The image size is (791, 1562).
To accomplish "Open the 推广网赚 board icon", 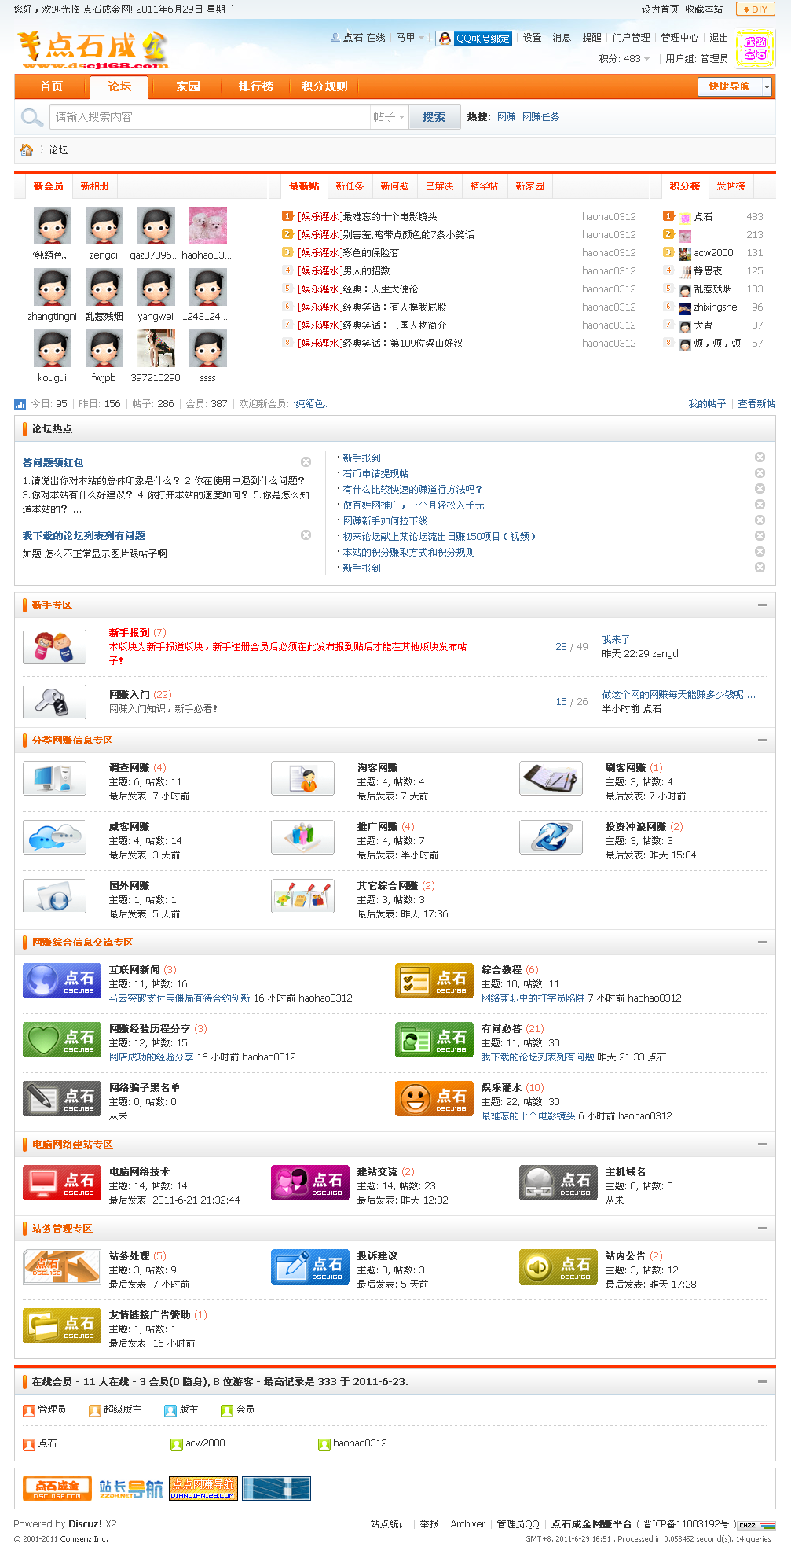I will click(302, 837).
